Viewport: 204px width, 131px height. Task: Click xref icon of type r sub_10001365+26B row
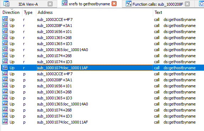(5, 37)
